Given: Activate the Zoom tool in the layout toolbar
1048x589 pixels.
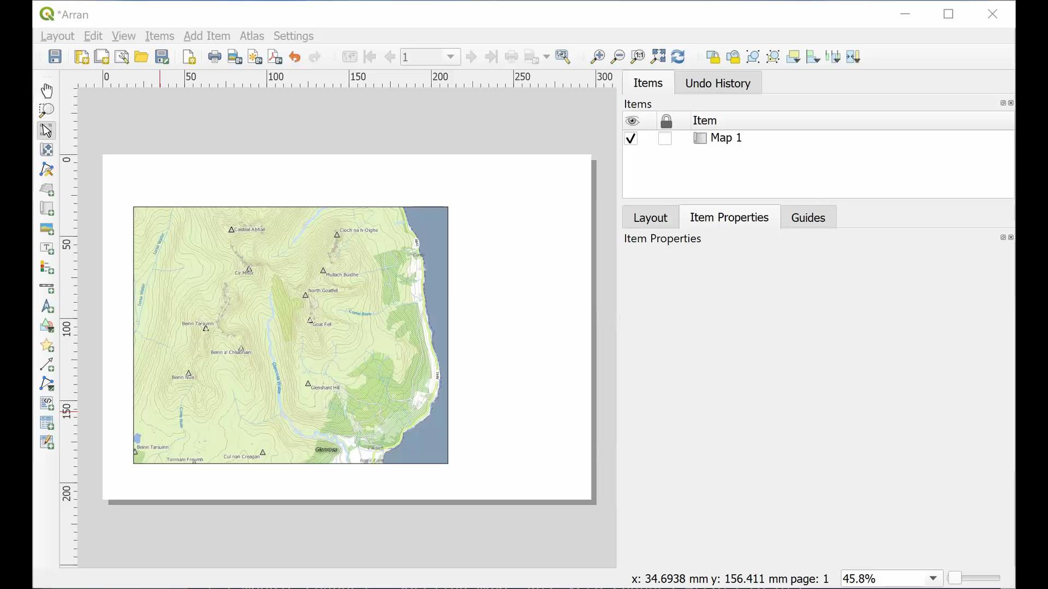Looking at the screenshot, I should [x=46, y=110].
